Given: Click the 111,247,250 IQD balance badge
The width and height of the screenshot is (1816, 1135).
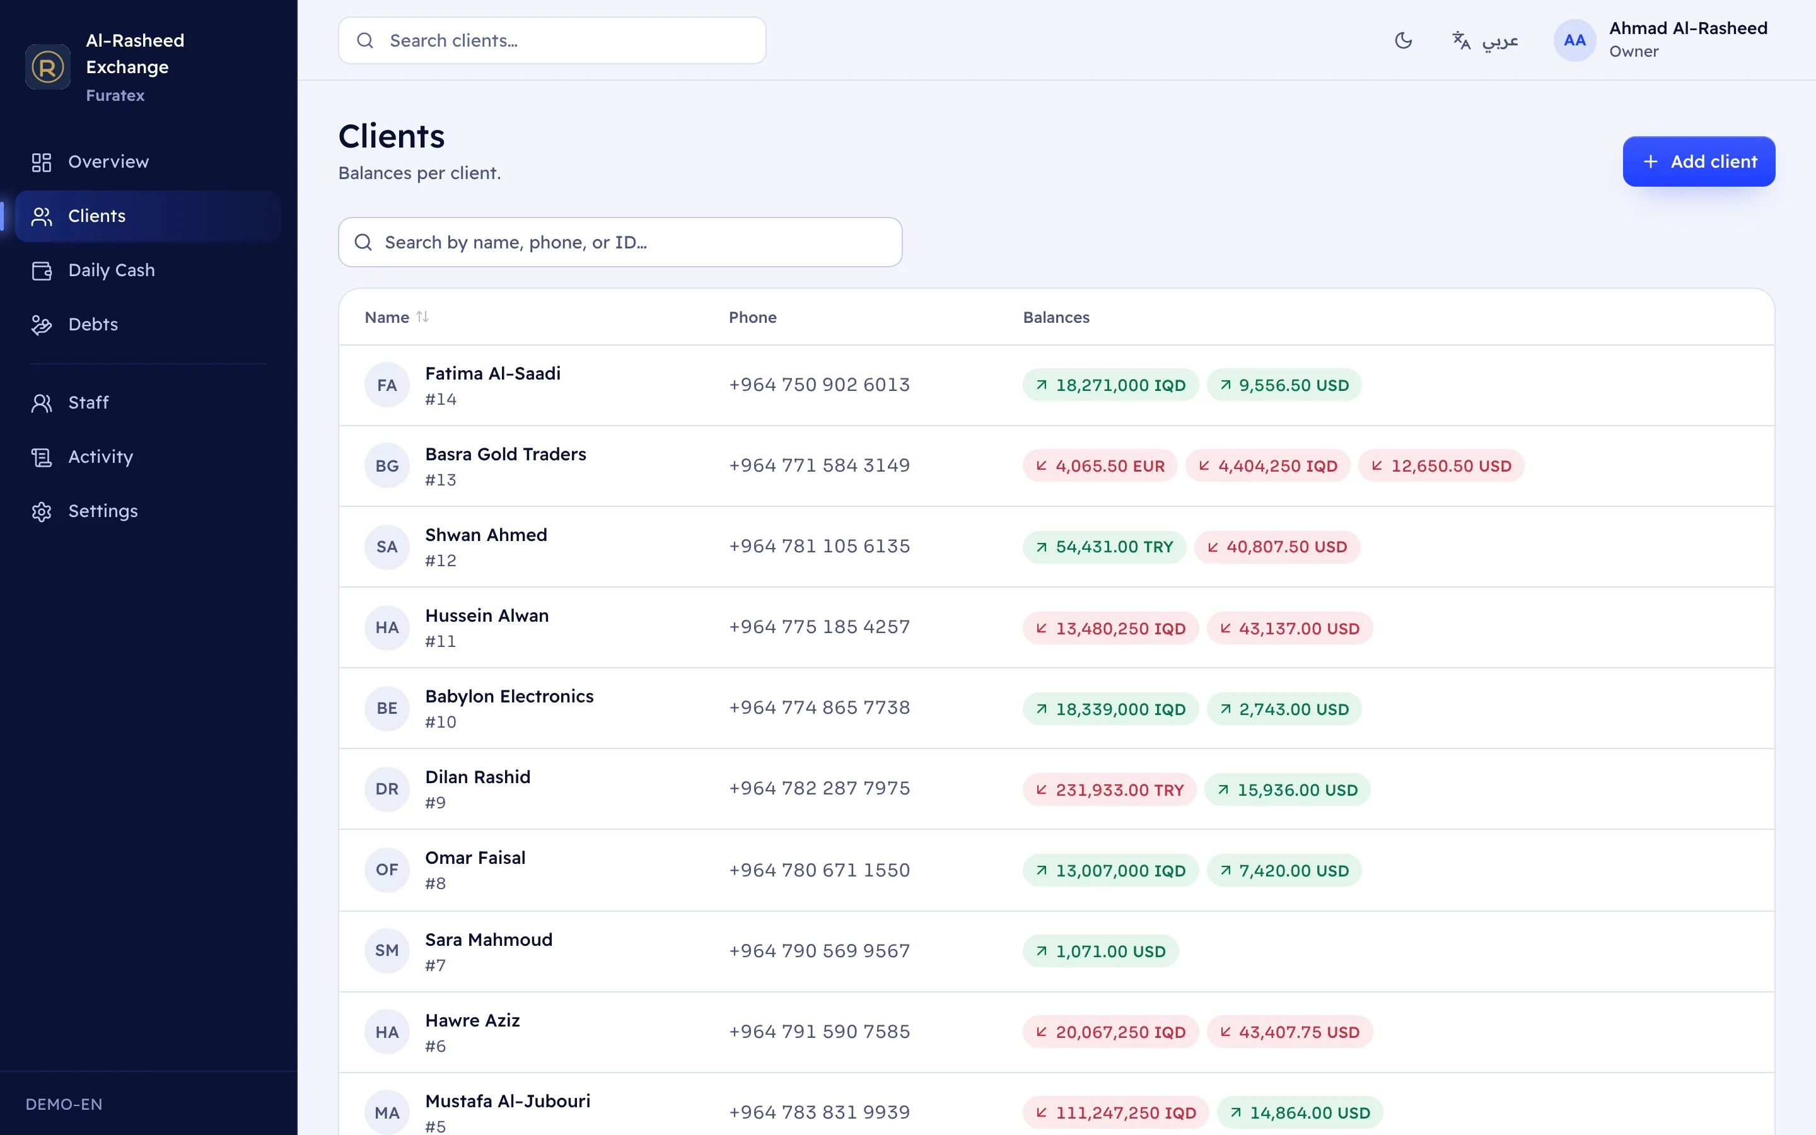Looking at the screenshot, I should point(1116,1112).
